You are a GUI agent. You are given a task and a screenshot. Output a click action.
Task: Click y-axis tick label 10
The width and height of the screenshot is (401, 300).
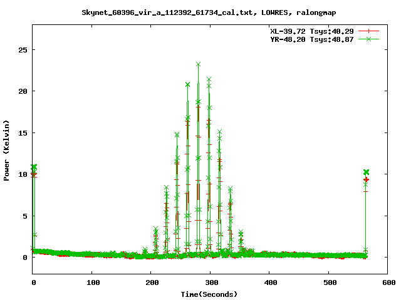pyautogui.click(x=23, y=174)
